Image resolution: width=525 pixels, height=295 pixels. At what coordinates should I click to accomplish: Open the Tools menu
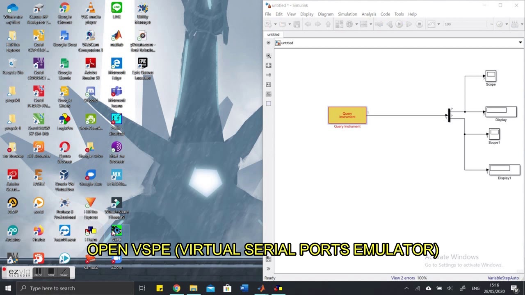[x=399, y=14]
